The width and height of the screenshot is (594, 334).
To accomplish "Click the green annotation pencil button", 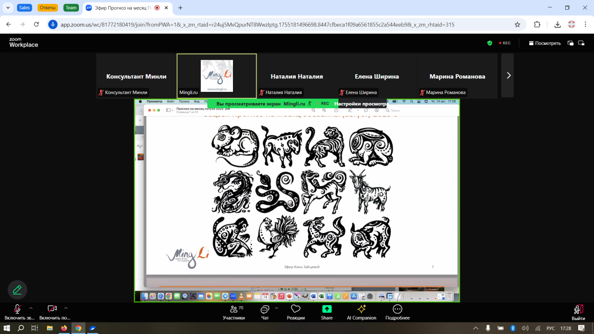I will pyautogui.click(x=18, y=289).
